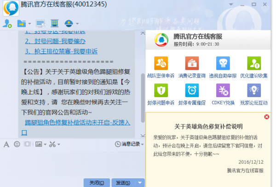Expand the 消息记录 dropdown arrow
The image size is (276, 187).
tap(142, 144)
